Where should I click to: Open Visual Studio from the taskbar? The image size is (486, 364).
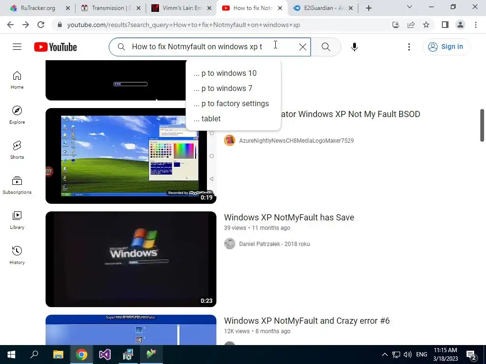105,355
